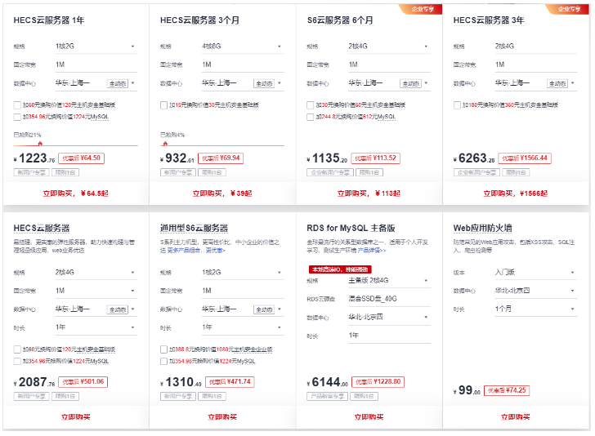The height and width of the screenshot is (436, 595).
Task: Click 产品新客专享 tag in RDS card
Action: pos(327,397)
